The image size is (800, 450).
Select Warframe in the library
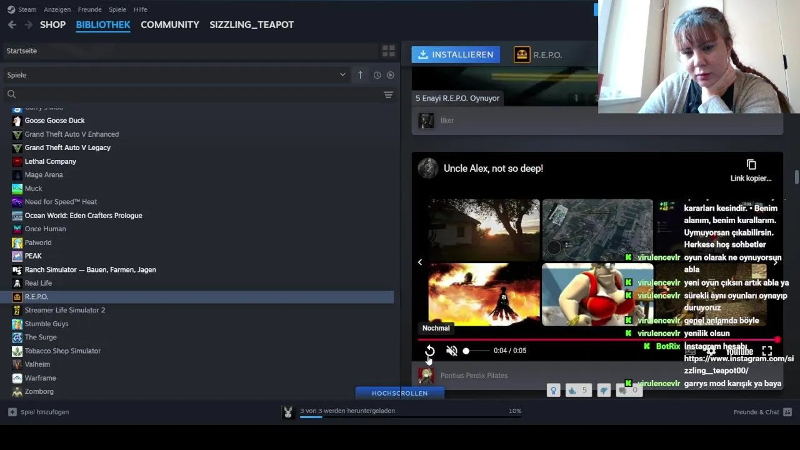(x=40, y=378)
